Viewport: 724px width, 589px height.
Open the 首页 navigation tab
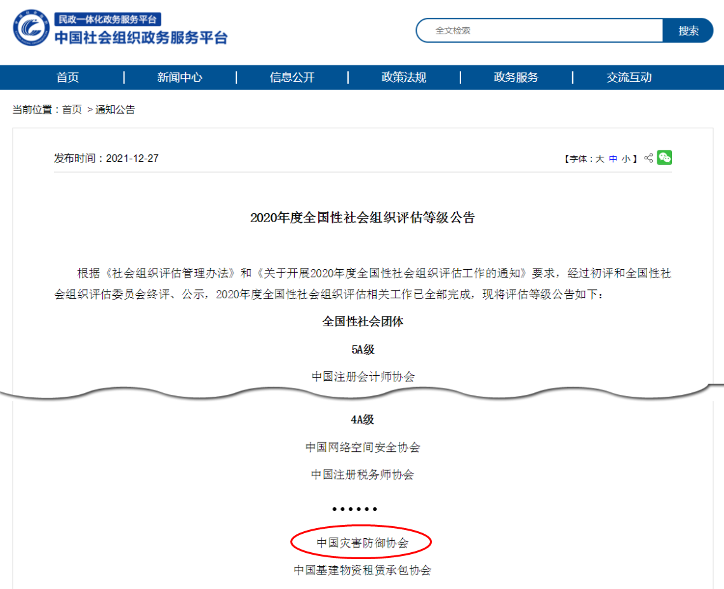click(x=67, y=77)
